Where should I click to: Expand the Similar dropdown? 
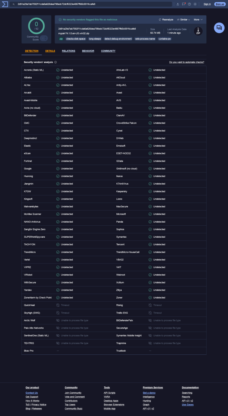[183, 20]
